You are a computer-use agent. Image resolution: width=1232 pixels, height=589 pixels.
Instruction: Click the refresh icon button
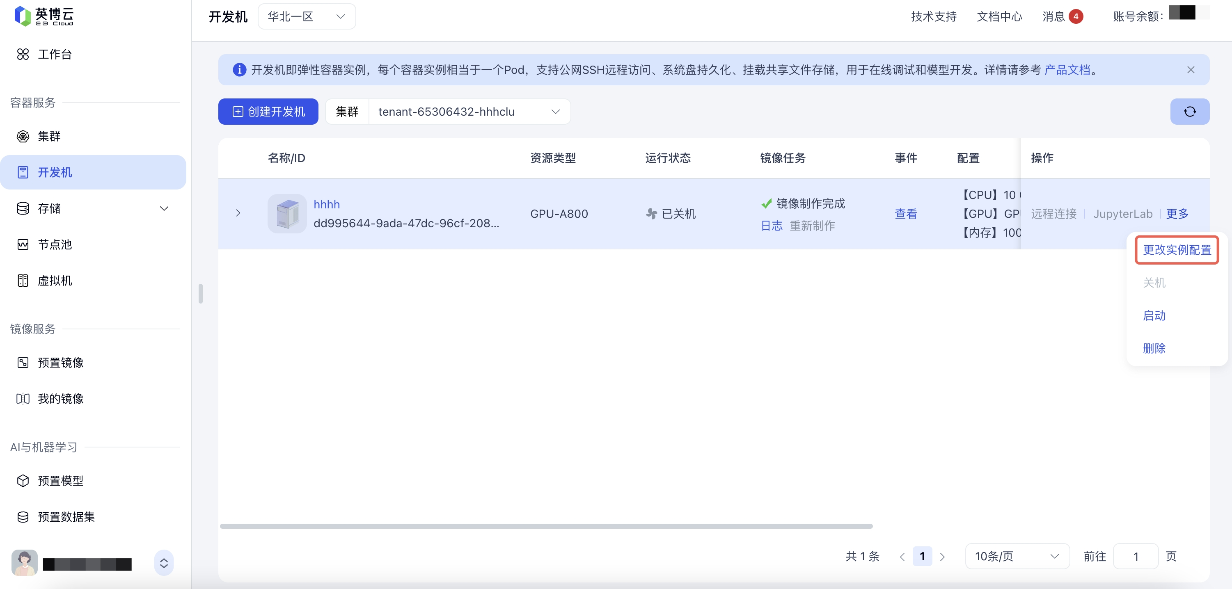1189,112
